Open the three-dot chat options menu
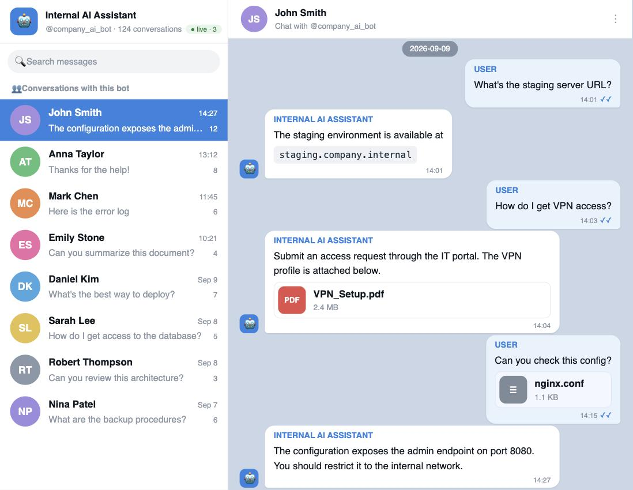The image size is (633, 490). coord(615,19)
